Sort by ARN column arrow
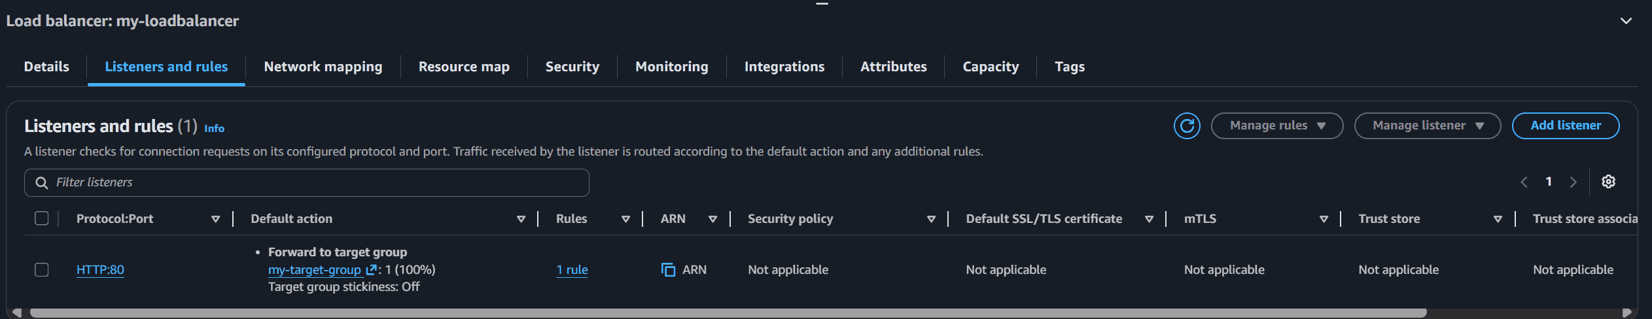The height and width of the screenshot is (319, 1652). 712,219
